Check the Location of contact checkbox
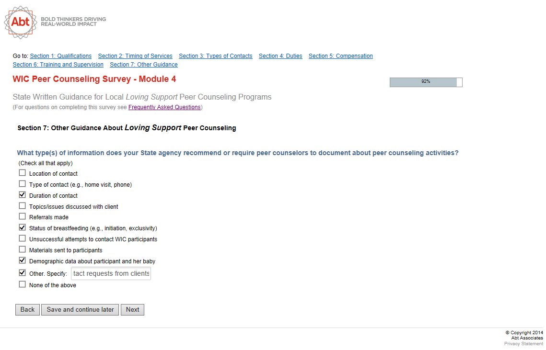The height and width of the screenshot is (350, 546). tap(22, 173)
